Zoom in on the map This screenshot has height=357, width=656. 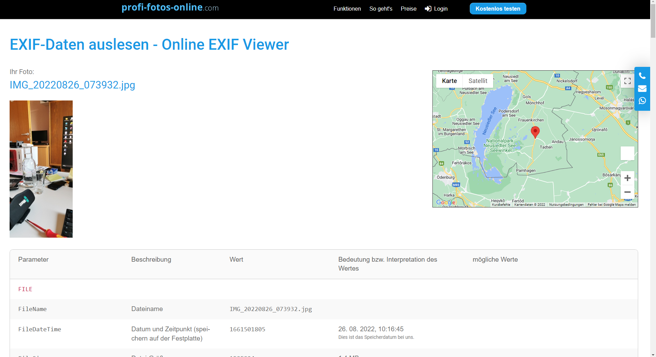click(x=628, y=178)
